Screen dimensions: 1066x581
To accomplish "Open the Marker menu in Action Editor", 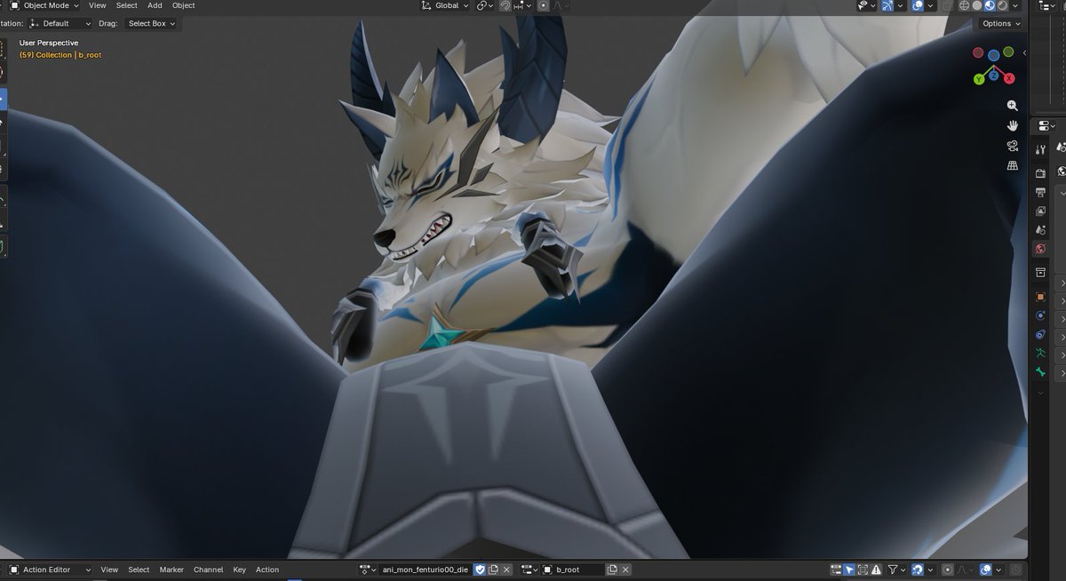I will [171, 569].
